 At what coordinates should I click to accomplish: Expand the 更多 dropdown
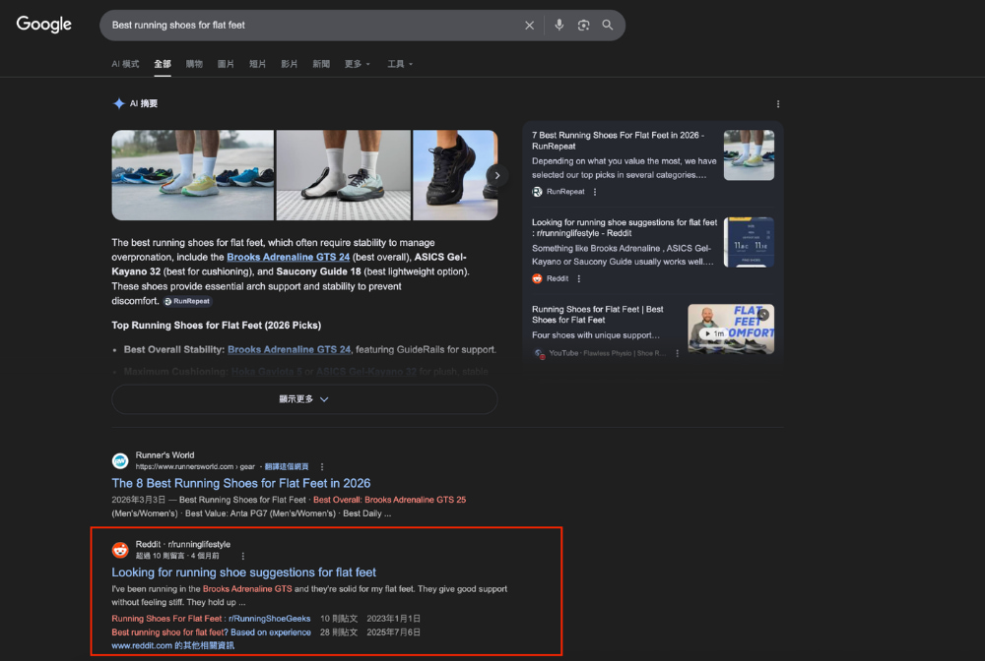click(358, 64)
